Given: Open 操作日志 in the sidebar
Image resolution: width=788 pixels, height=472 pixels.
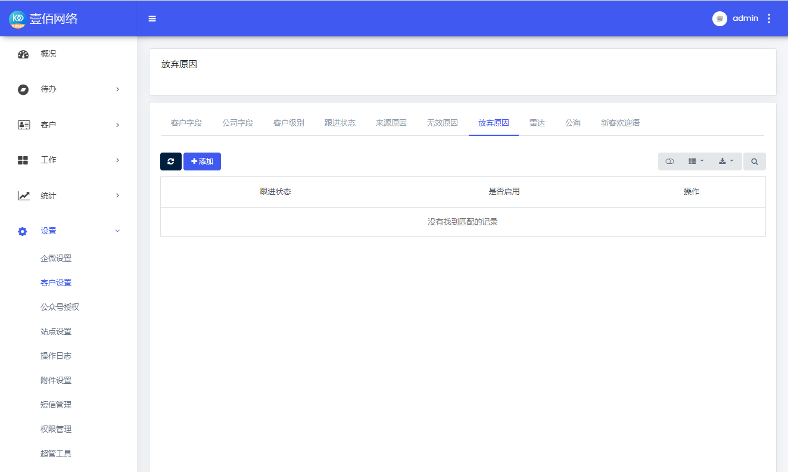Looking at the screenshot, I should pyautogui.click(x=56, y=356).
